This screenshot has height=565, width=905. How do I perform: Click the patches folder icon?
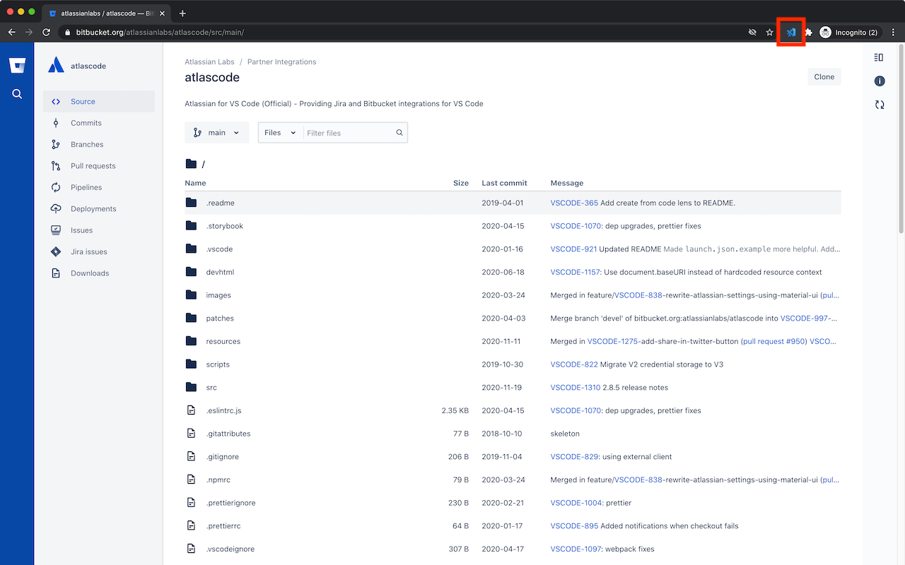tap(191, 319)
